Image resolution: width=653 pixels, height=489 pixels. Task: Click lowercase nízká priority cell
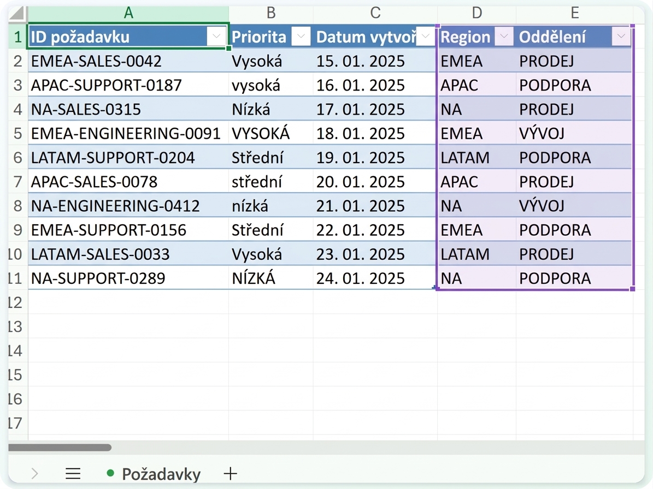coord(270,205)
